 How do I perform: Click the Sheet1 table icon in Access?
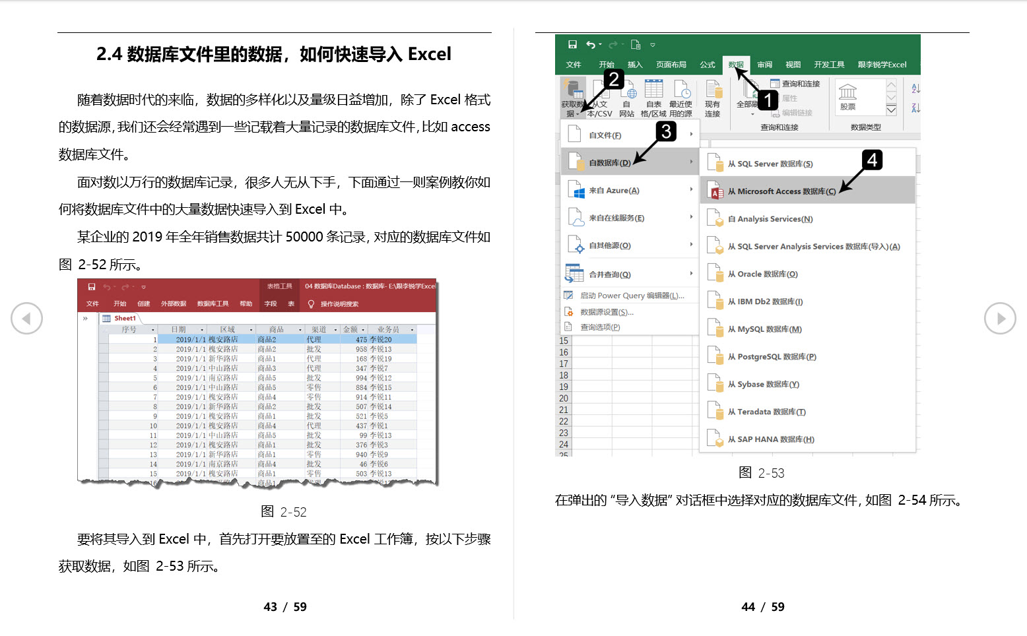click(106, 318)
